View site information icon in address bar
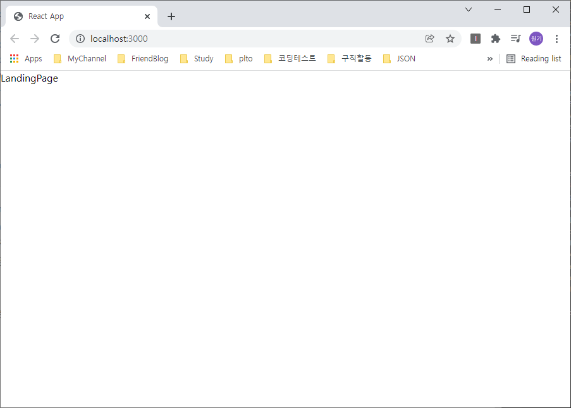The image size is (571, 408). 80,39
